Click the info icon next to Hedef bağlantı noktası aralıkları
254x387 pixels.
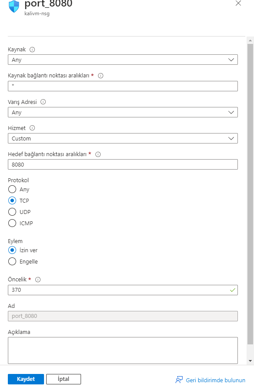[98, 154]
